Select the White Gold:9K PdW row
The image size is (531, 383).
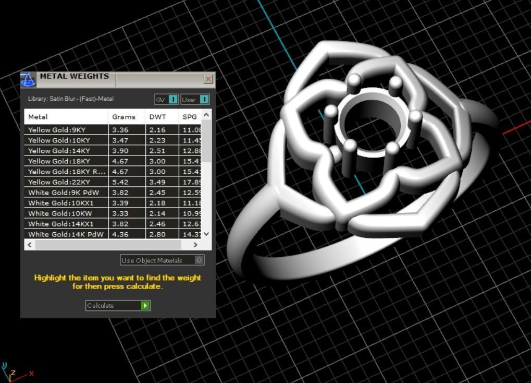pyautogui.click(x=113, y=193)
